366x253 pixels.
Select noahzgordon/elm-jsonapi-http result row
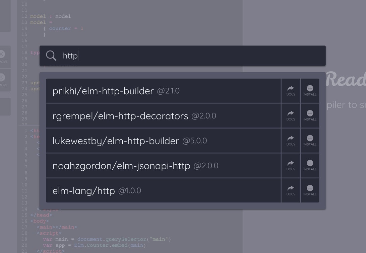(x=164, y=166)
